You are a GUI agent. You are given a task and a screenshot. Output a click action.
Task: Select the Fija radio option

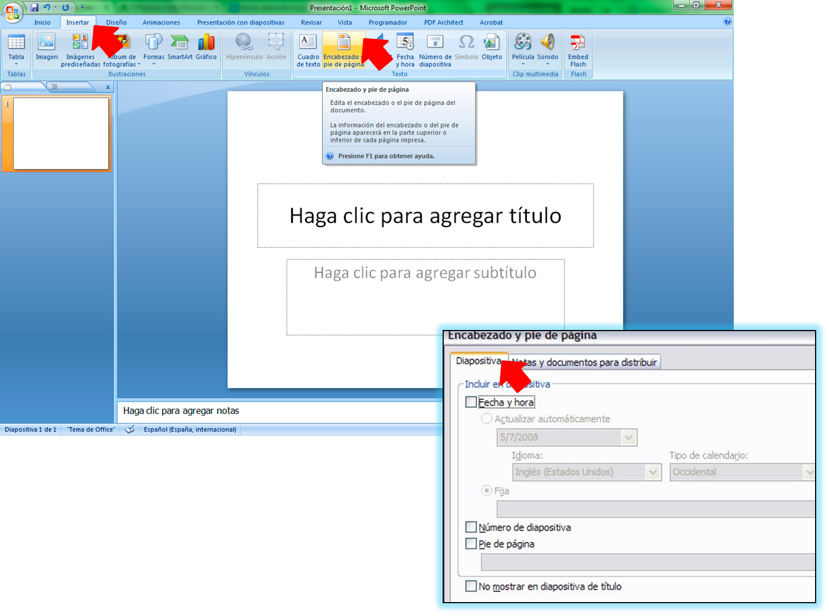pos(487,491)
